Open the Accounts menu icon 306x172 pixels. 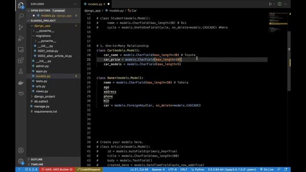[21, 150]
